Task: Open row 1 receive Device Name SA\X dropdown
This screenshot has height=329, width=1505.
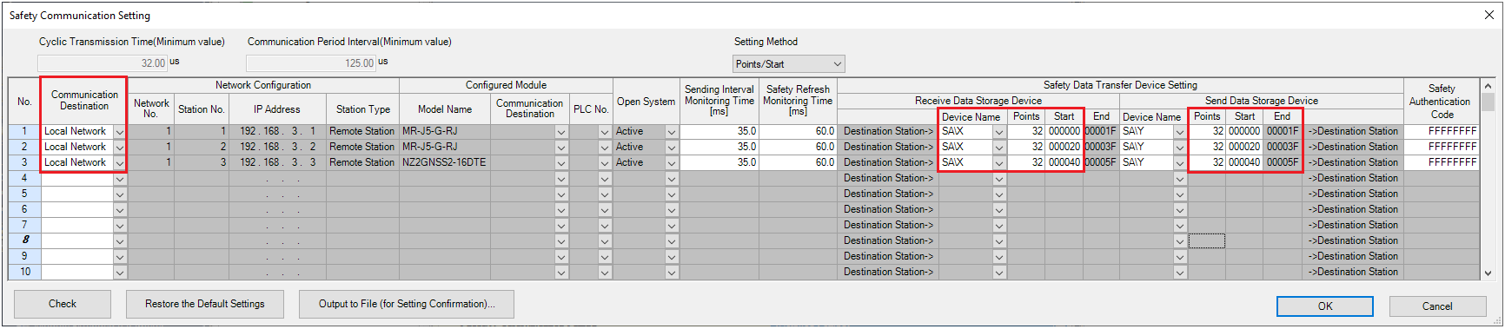Action: [999, 132]
